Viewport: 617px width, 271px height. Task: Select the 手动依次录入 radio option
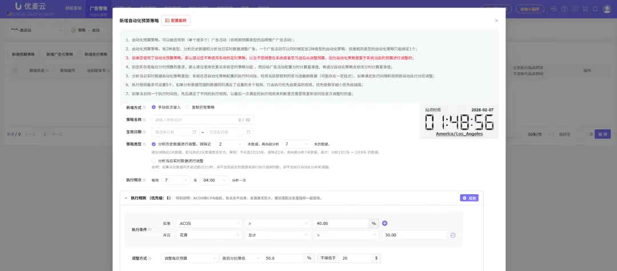154,107
